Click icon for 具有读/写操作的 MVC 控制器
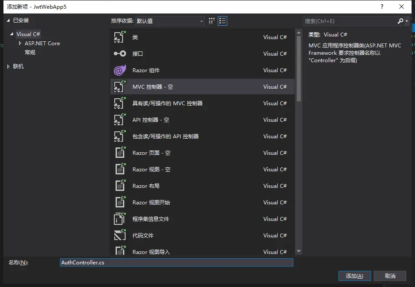This screenshot has width=415, height=287. pyautogui.click(x=120, y=103)
